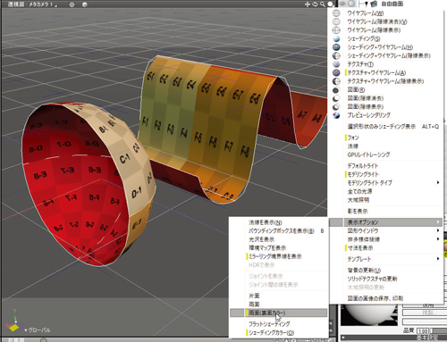The image size is (447, 342).
Task: Click the プレビューレンダリング icon
Action: [336, 115]
